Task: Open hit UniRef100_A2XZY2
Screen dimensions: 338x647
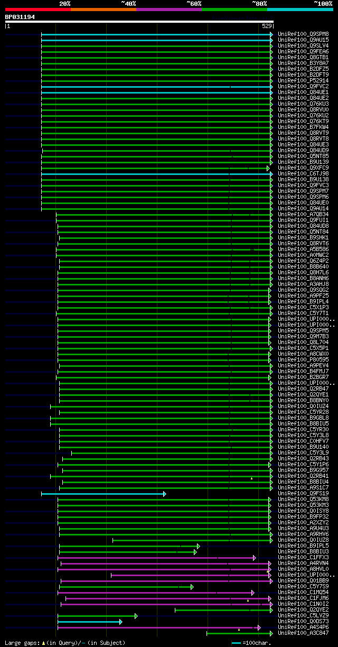Action: (x=303, y=522)
